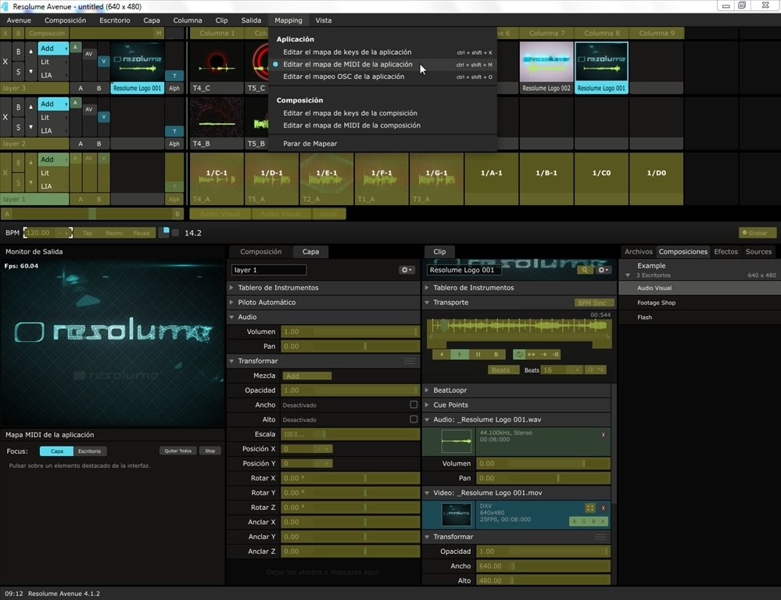The width and height of the screenshot is (781, 600).
Task: Toggle the V video button on layer 3
Action: click(x=104, y=61)
